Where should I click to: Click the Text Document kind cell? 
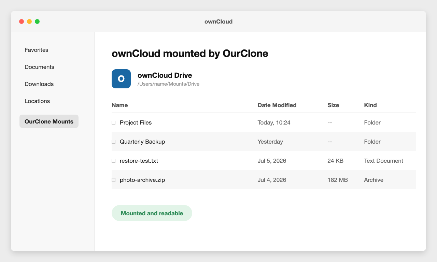[384, 161]
